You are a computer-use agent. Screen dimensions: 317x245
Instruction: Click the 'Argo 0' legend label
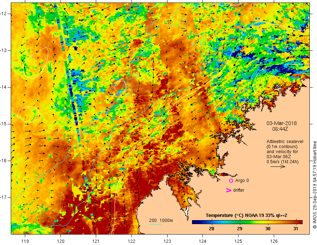tap(242, 181)
